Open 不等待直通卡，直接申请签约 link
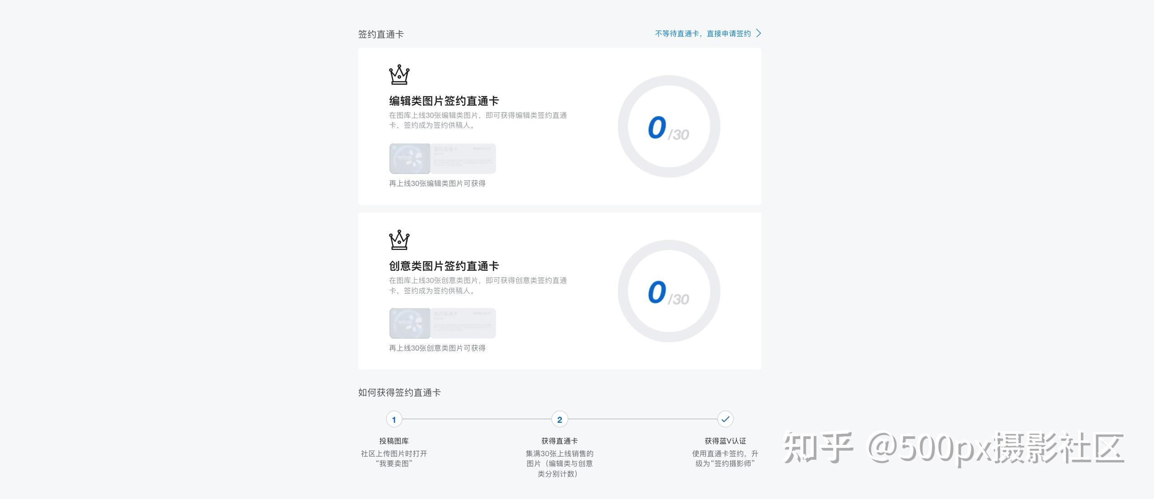 703,34
